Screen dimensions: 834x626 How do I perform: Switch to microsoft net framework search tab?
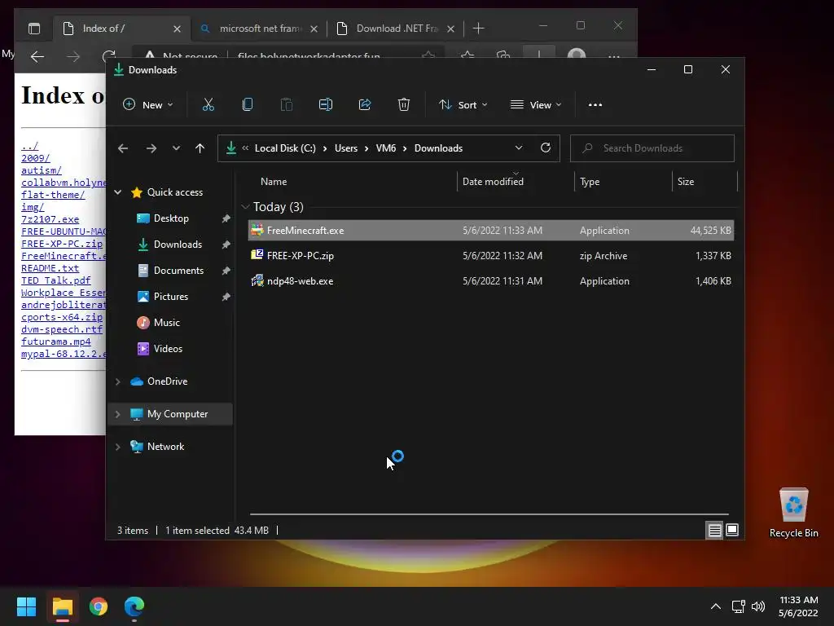coord(260,29)
